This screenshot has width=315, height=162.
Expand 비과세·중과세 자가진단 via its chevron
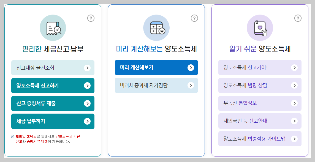click(191, 85)
